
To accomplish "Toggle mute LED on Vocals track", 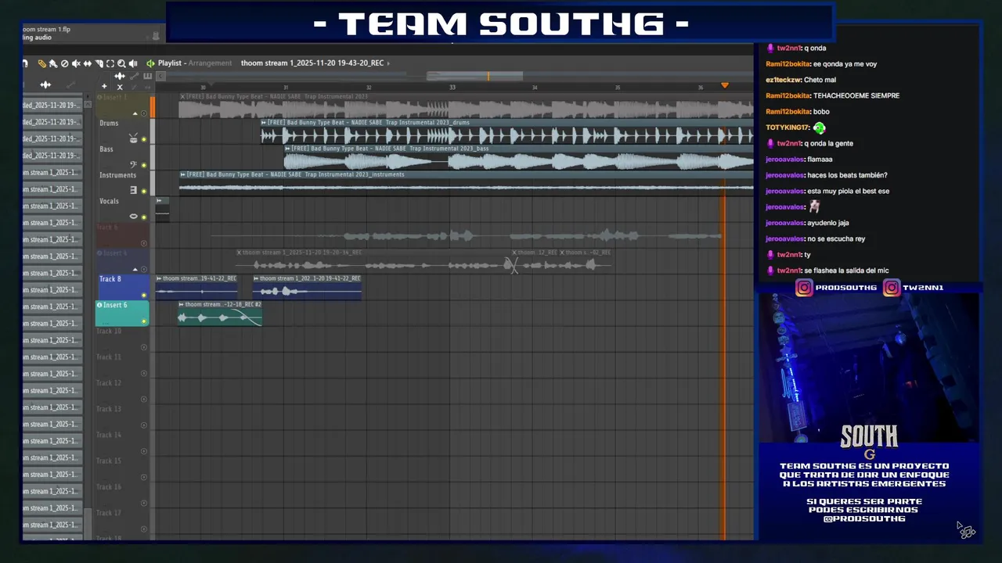I will 144,217.
